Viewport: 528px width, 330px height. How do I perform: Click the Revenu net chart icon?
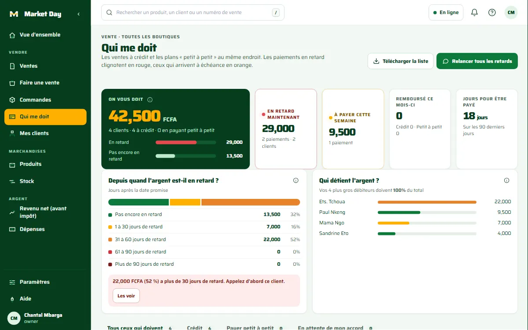12,213
